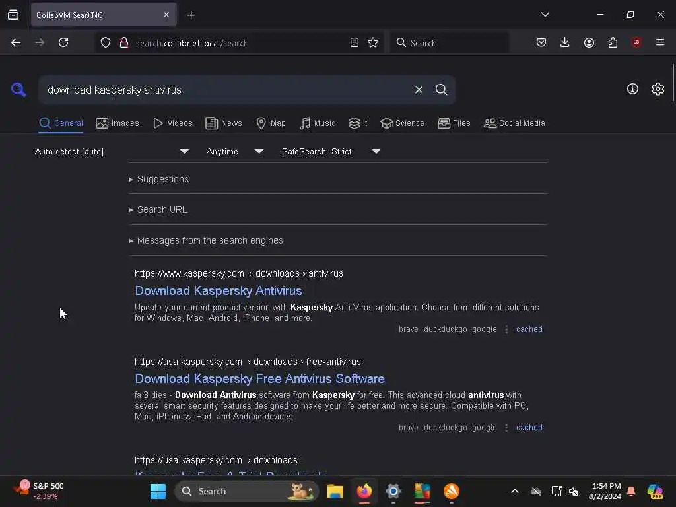Screen dimensions: 676x507
Task: Open Download Kaspersky Free Antivirus Software result
Action: [x=259, y=378]
